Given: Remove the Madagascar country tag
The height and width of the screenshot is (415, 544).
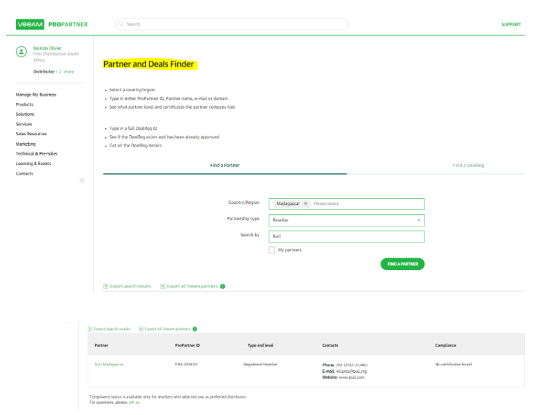Looking at the screenshot, I should 305,204.
